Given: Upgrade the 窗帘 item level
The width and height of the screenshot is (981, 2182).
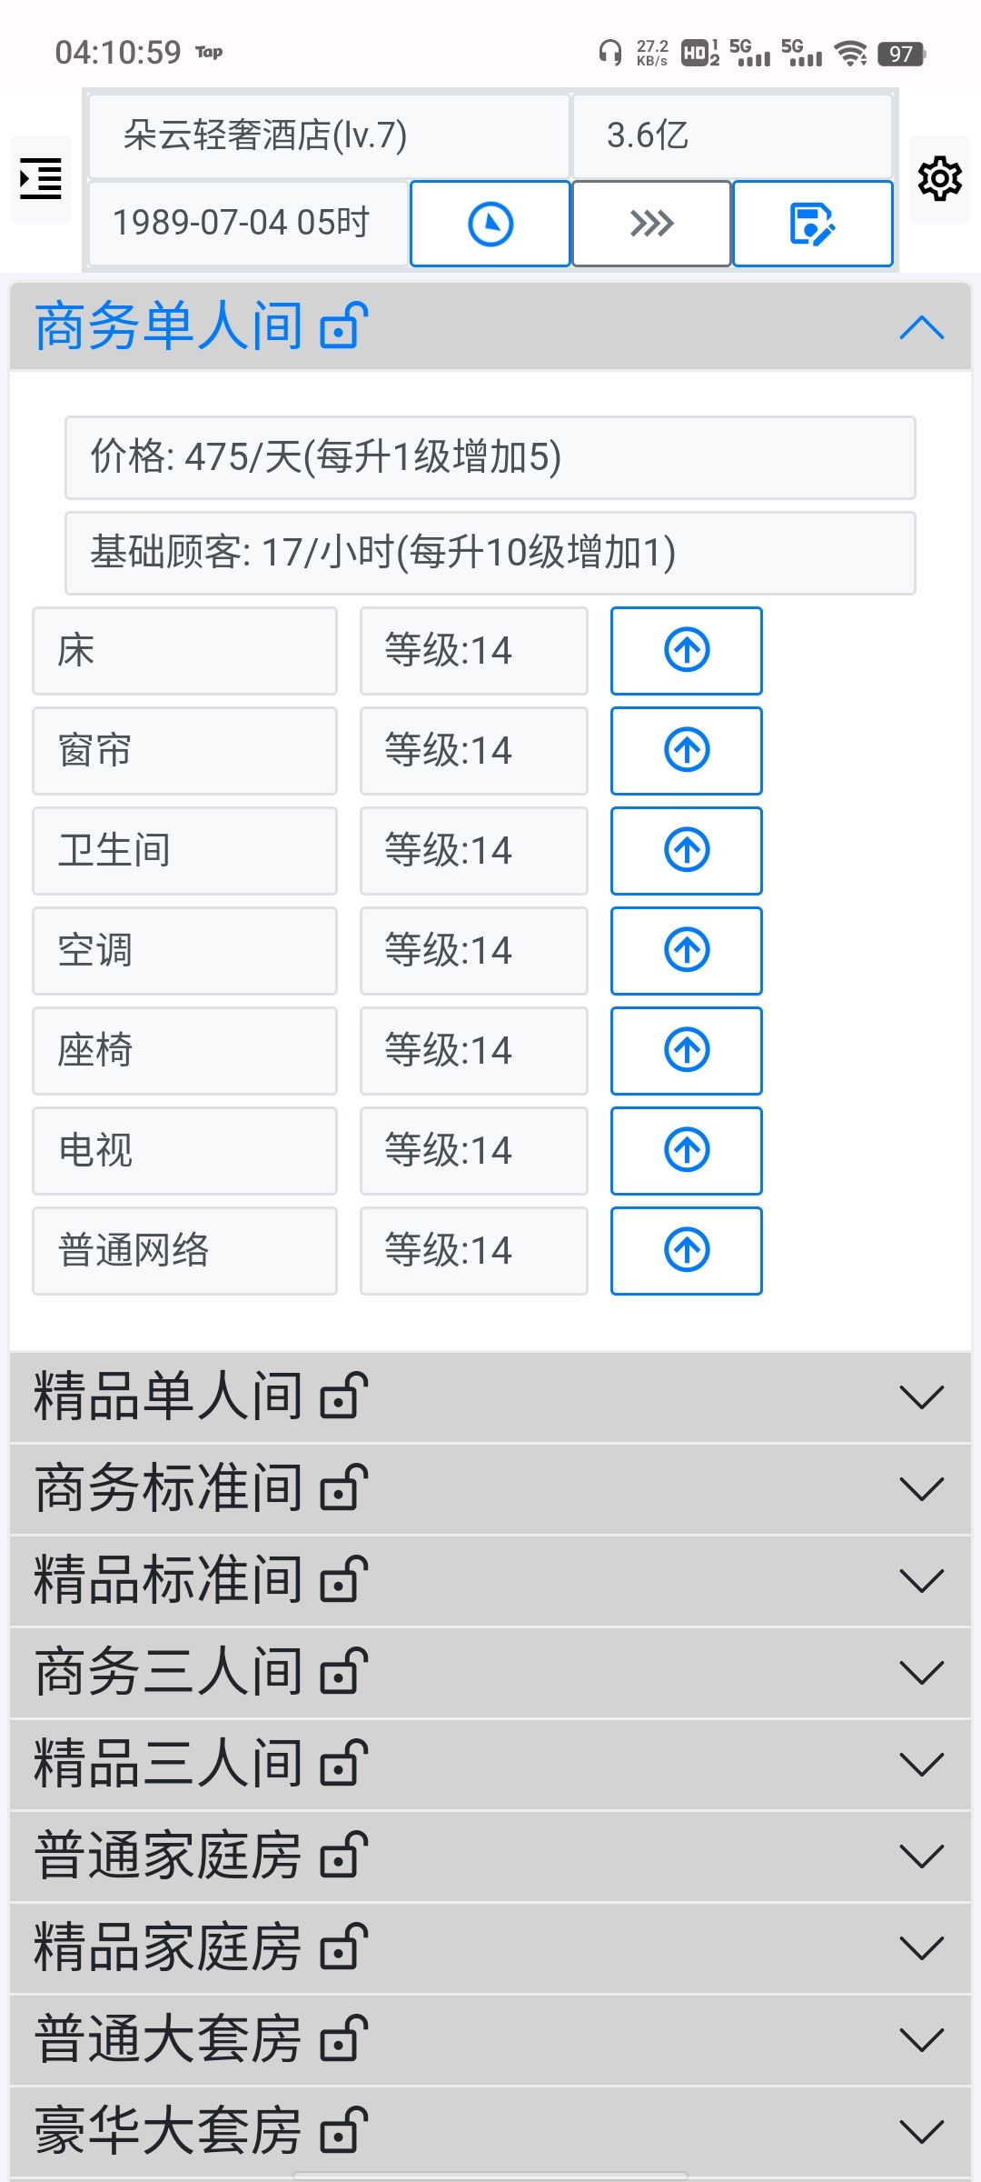Looking at the screenshot, I should point(687,751).
